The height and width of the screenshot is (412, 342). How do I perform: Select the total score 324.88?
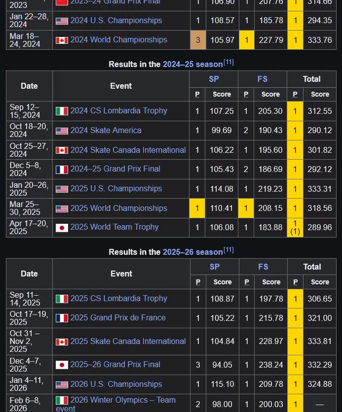[x=320, y=384]
